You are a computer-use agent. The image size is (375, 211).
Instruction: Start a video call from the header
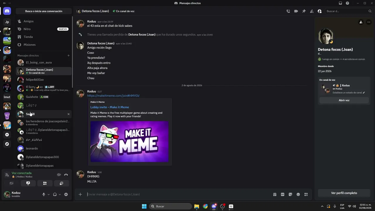click(296, 11)
